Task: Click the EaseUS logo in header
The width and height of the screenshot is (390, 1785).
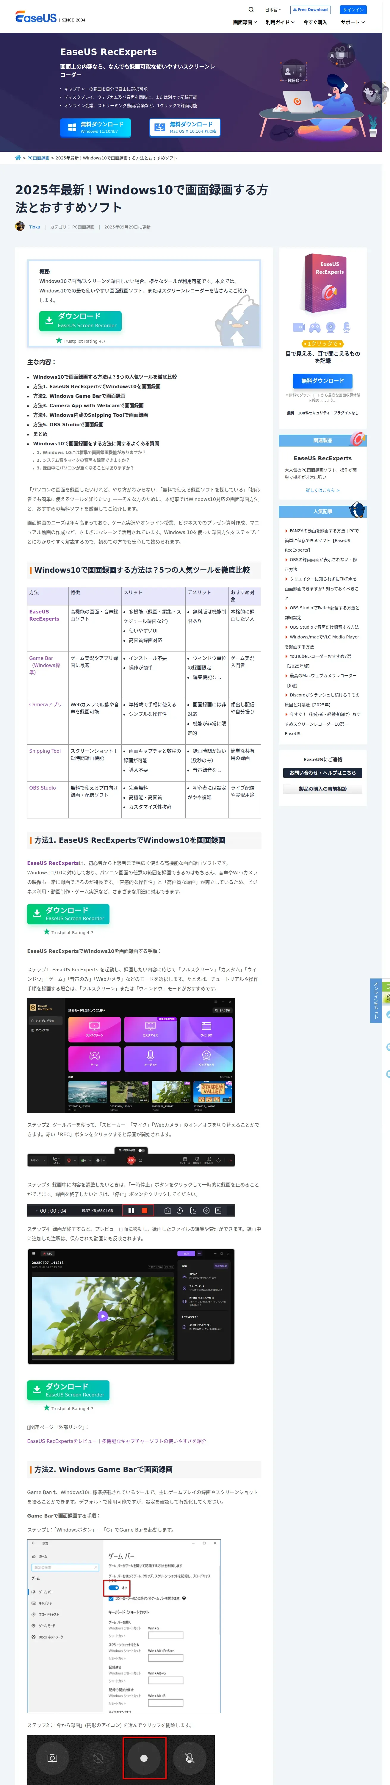Action: pyautogui.click(x=36, y=17)
